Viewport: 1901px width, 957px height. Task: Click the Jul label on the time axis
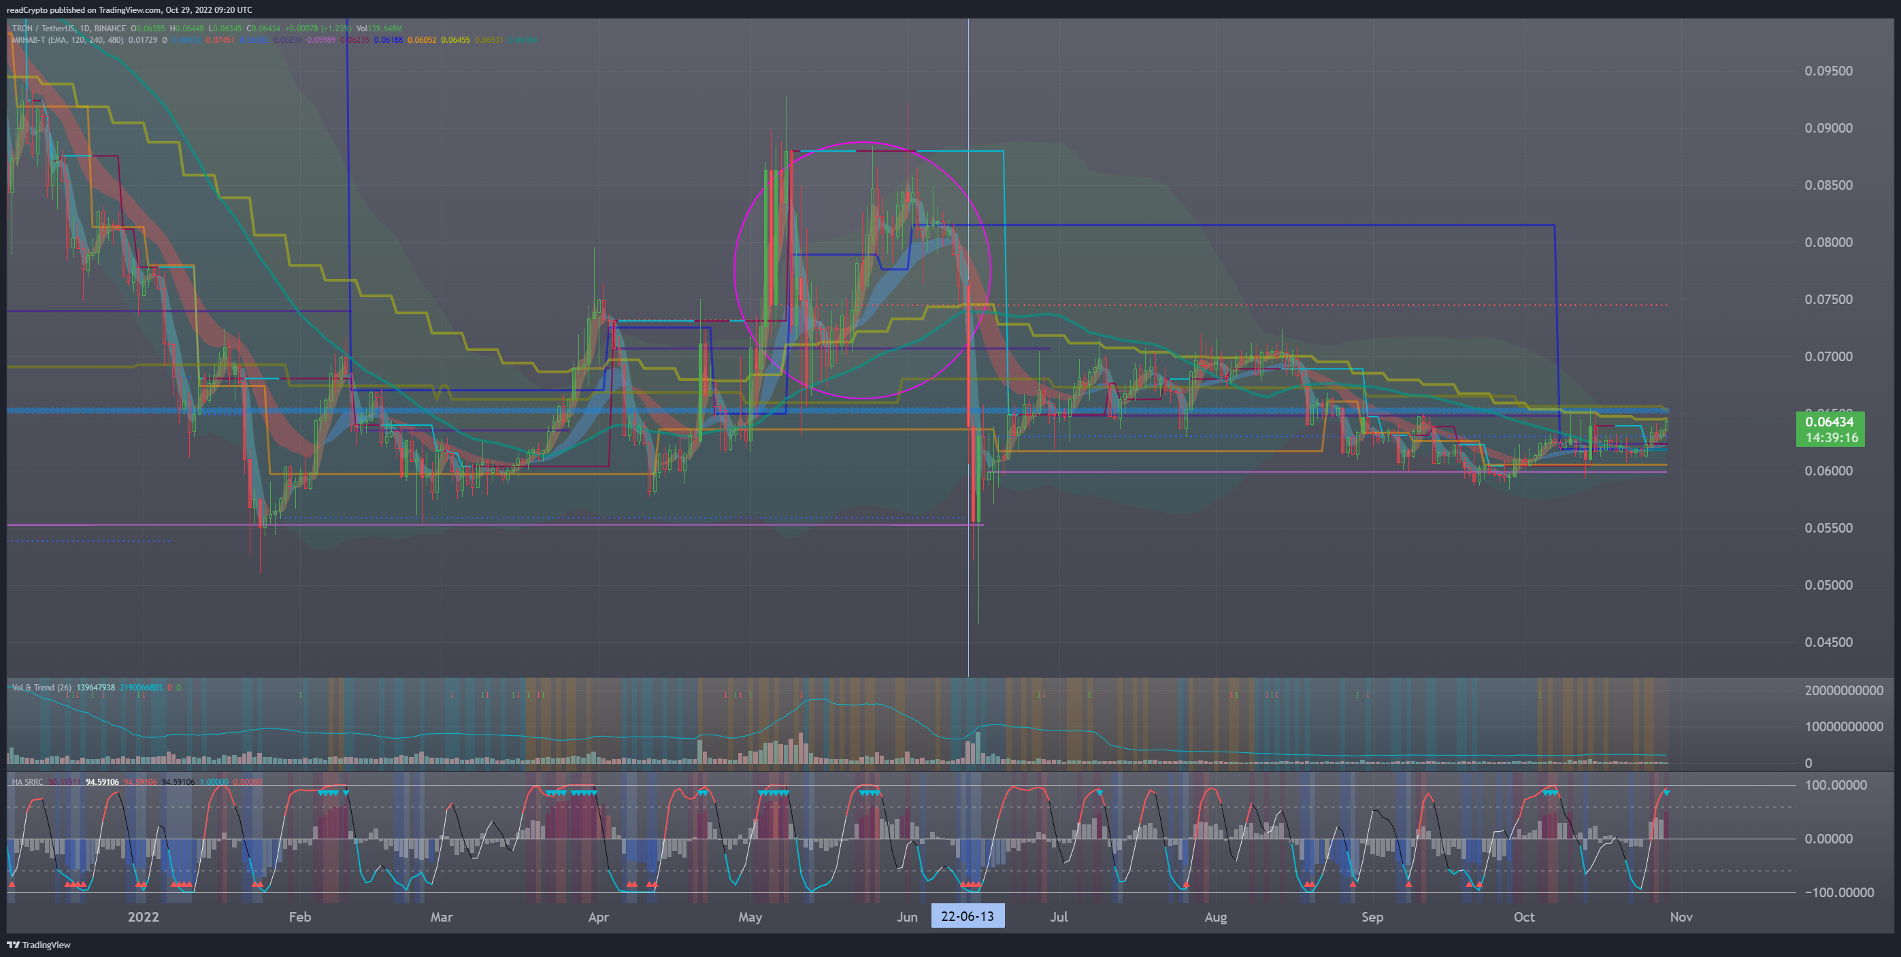pos(1059,917)
